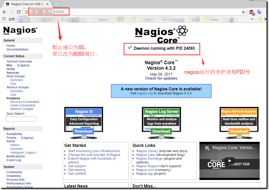Open the Problems link
The width and height of the screenshot is (269, 190).
(13, 98)
